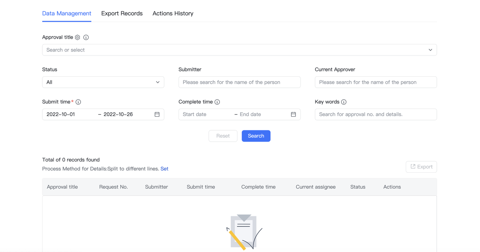Screen dimensions: 480x252
Task: Focus the Submitter name search field
Action: pyautogui.click(x=239, y=82)
